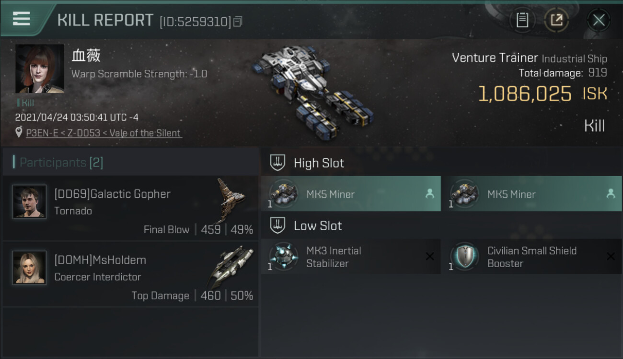Click the person icon on first MK5 Miner
This screenshot has height=359, width=623.
[x=430, y=193]
